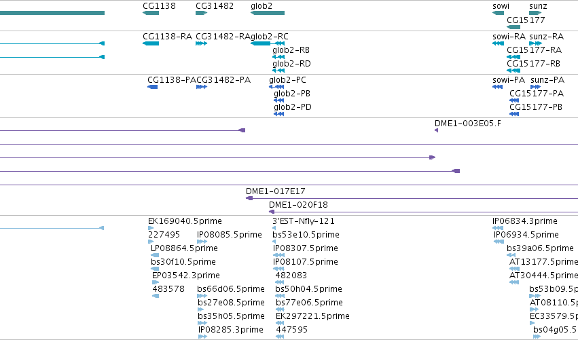The width and height of the screenshot is (578, 340).
Task: Select the glob2-PD protein feature
Action: pos(279,114)
